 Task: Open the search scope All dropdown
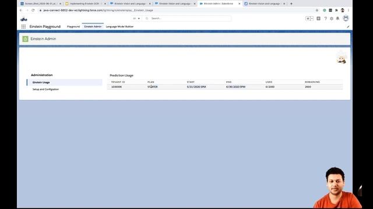[x=136, y=18]
